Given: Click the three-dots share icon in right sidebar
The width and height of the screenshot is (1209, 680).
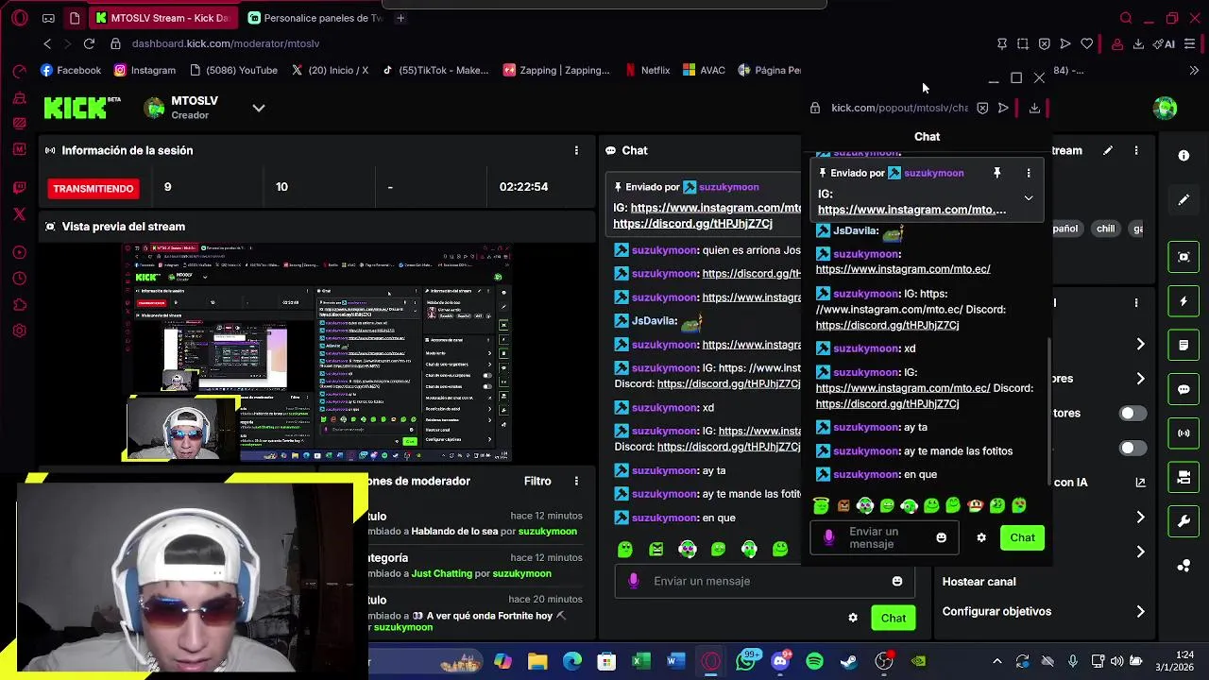Looking at the screenshot, I should coord(1183,566).
